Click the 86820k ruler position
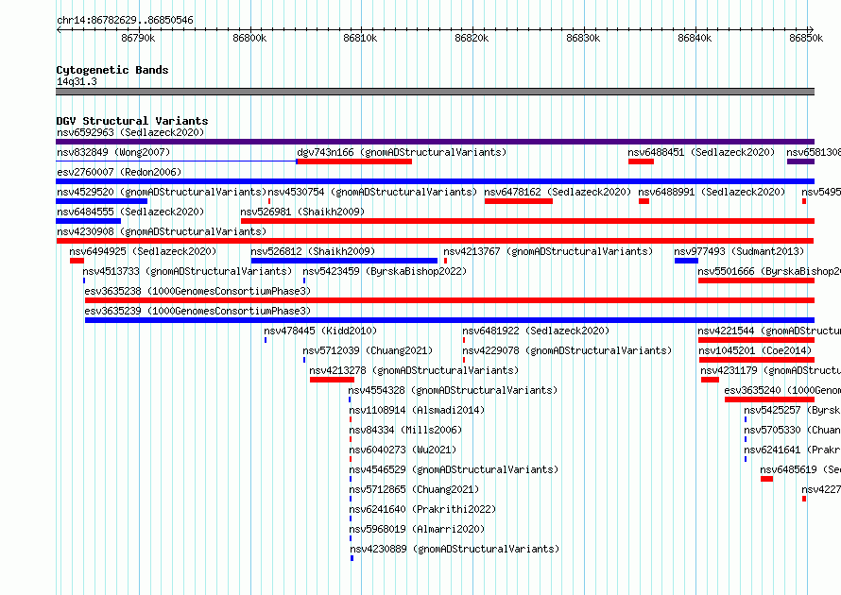841x595 pixels. point(472,38)
